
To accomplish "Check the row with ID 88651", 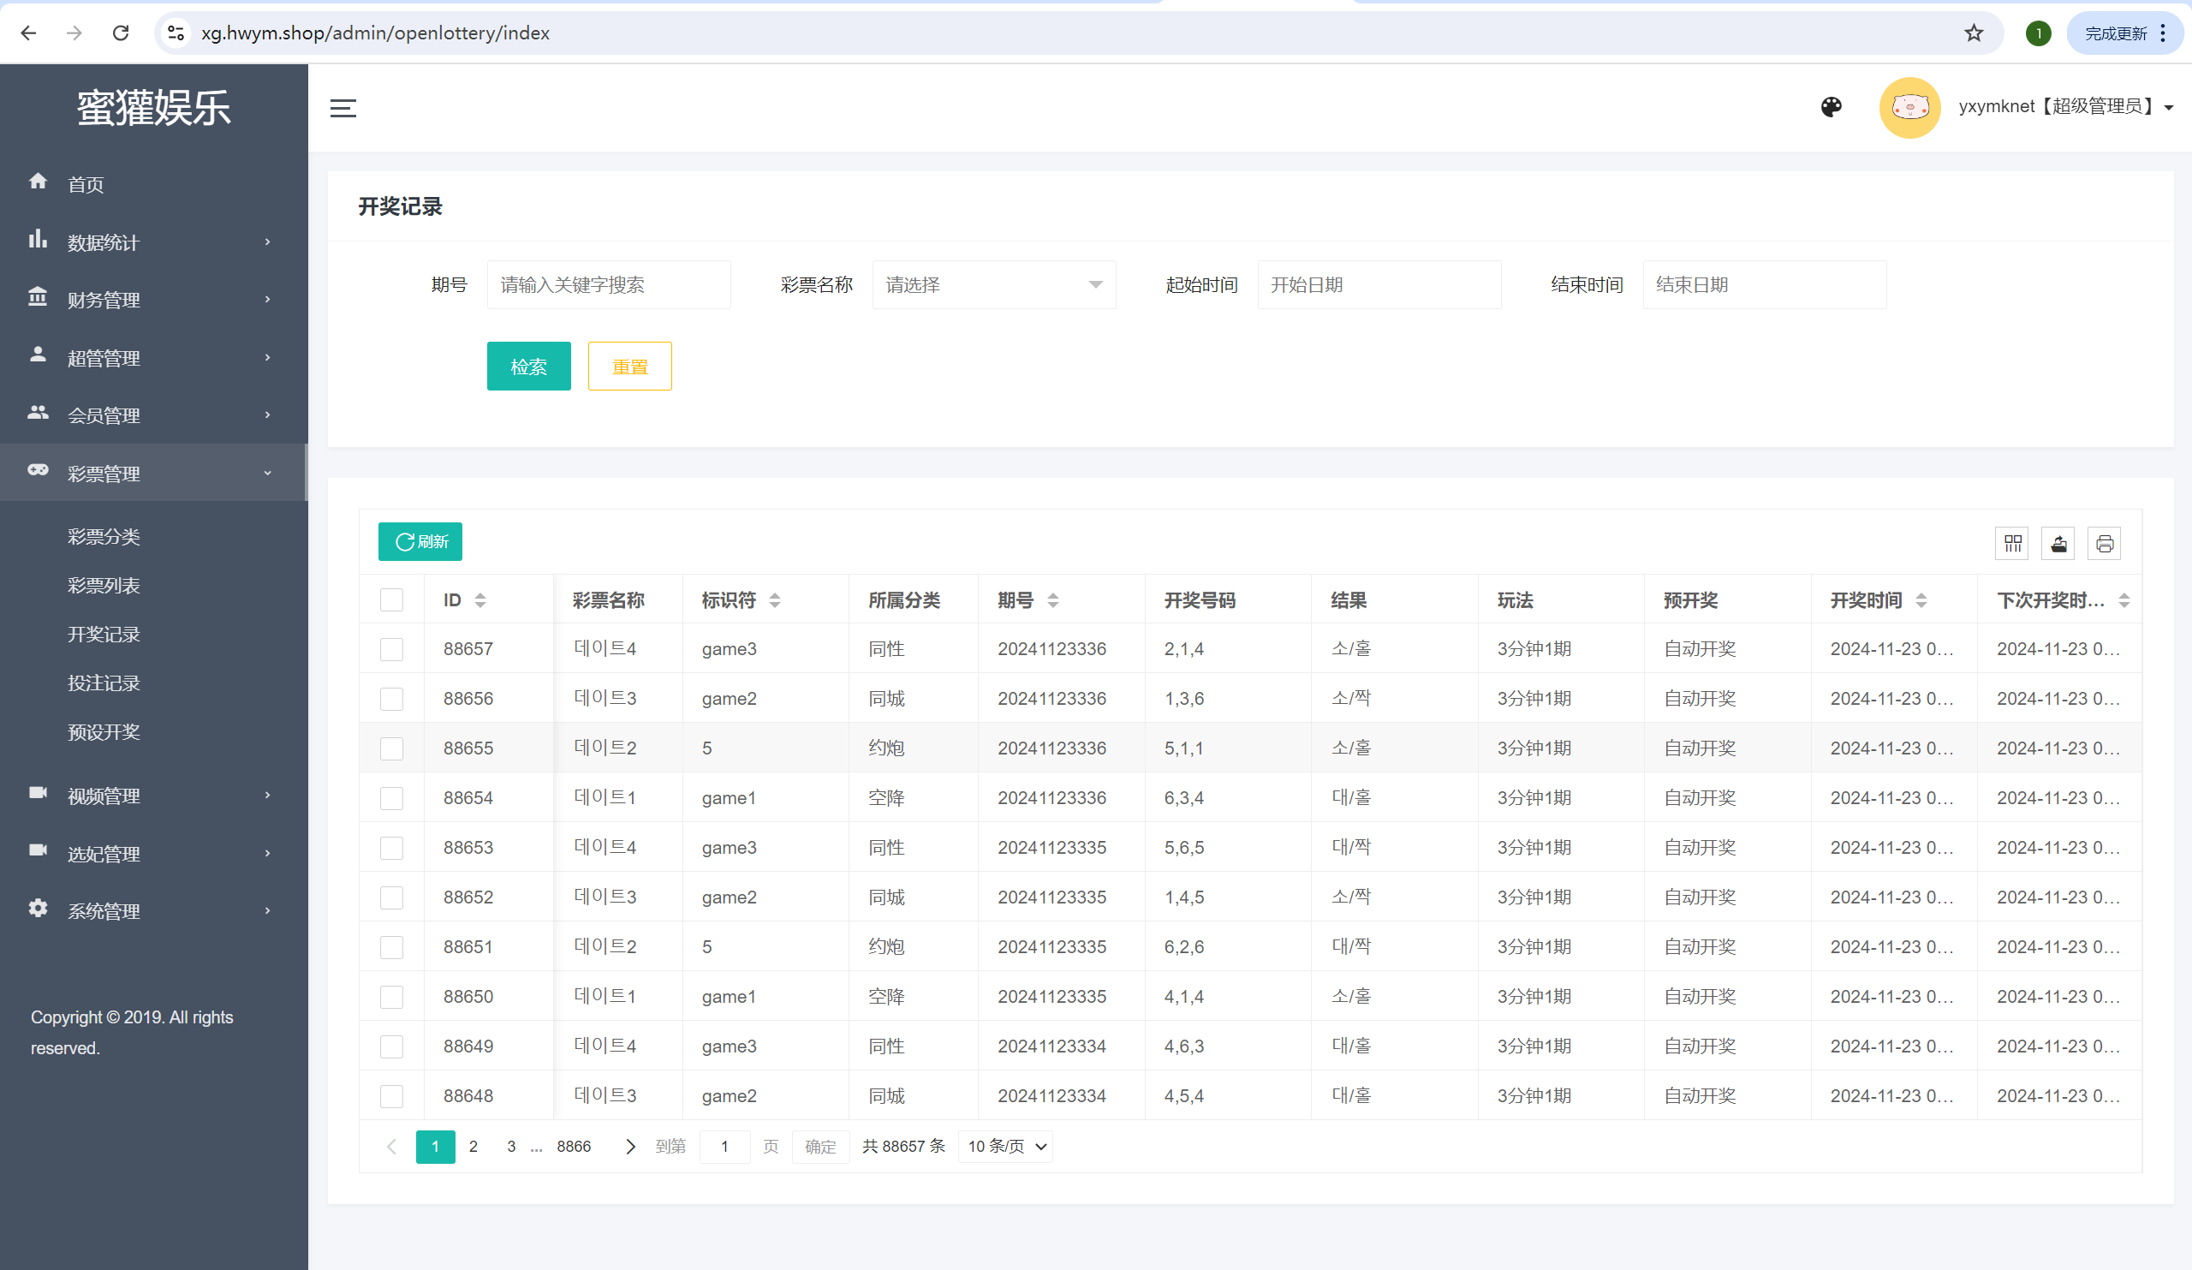I will (391, 946).
